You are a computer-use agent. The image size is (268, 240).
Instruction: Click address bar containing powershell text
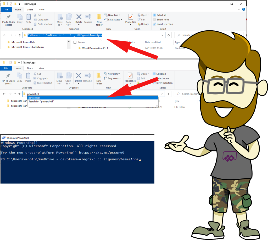[93, 94]
